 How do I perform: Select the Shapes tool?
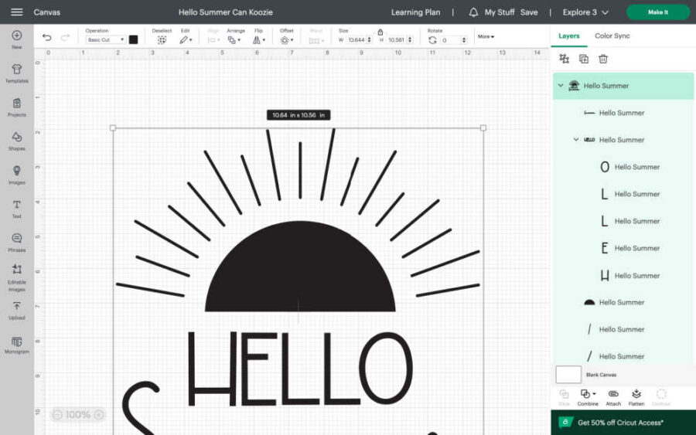pos(16,141)
